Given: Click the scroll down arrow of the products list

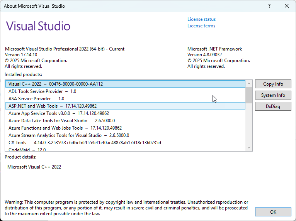Looking at the screenshot, I should 249,147.
